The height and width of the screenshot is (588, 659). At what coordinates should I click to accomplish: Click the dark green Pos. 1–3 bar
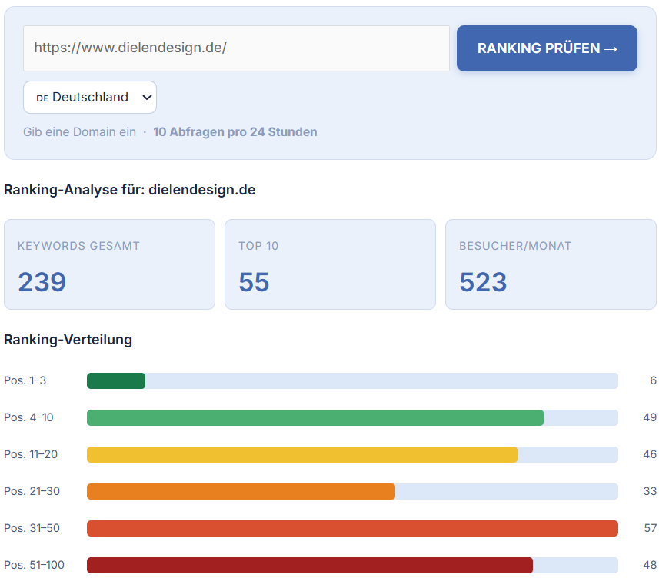116,381
